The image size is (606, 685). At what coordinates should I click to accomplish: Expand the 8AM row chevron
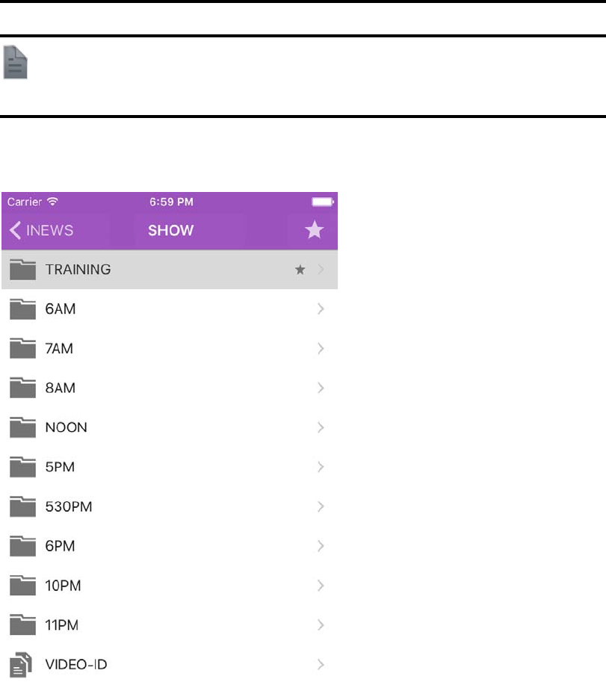(321, 388)
